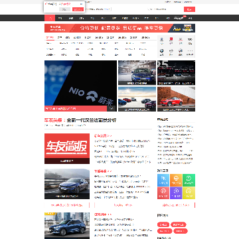Viewport: 239px width, 239px height.
Task: Open the red car thumbnail in photo grid
Action: click(x=176, y=99)
